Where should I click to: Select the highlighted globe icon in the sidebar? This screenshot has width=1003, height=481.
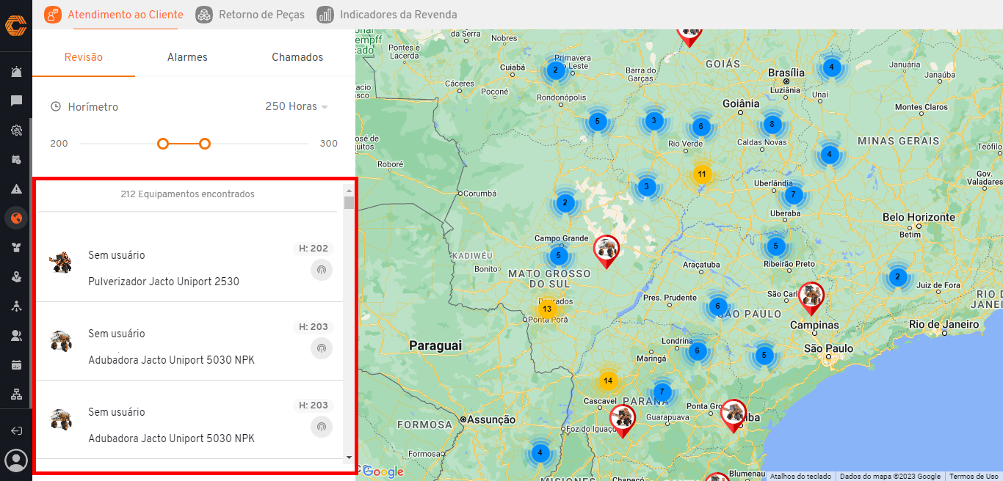point(16,218)
